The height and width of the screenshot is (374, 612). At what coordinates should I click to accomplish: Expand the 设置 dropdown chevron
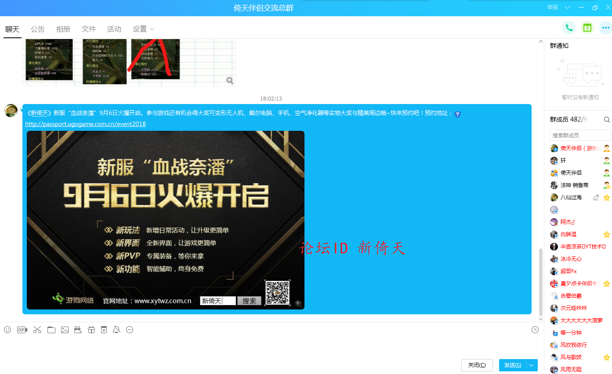[x=152, y=29]
